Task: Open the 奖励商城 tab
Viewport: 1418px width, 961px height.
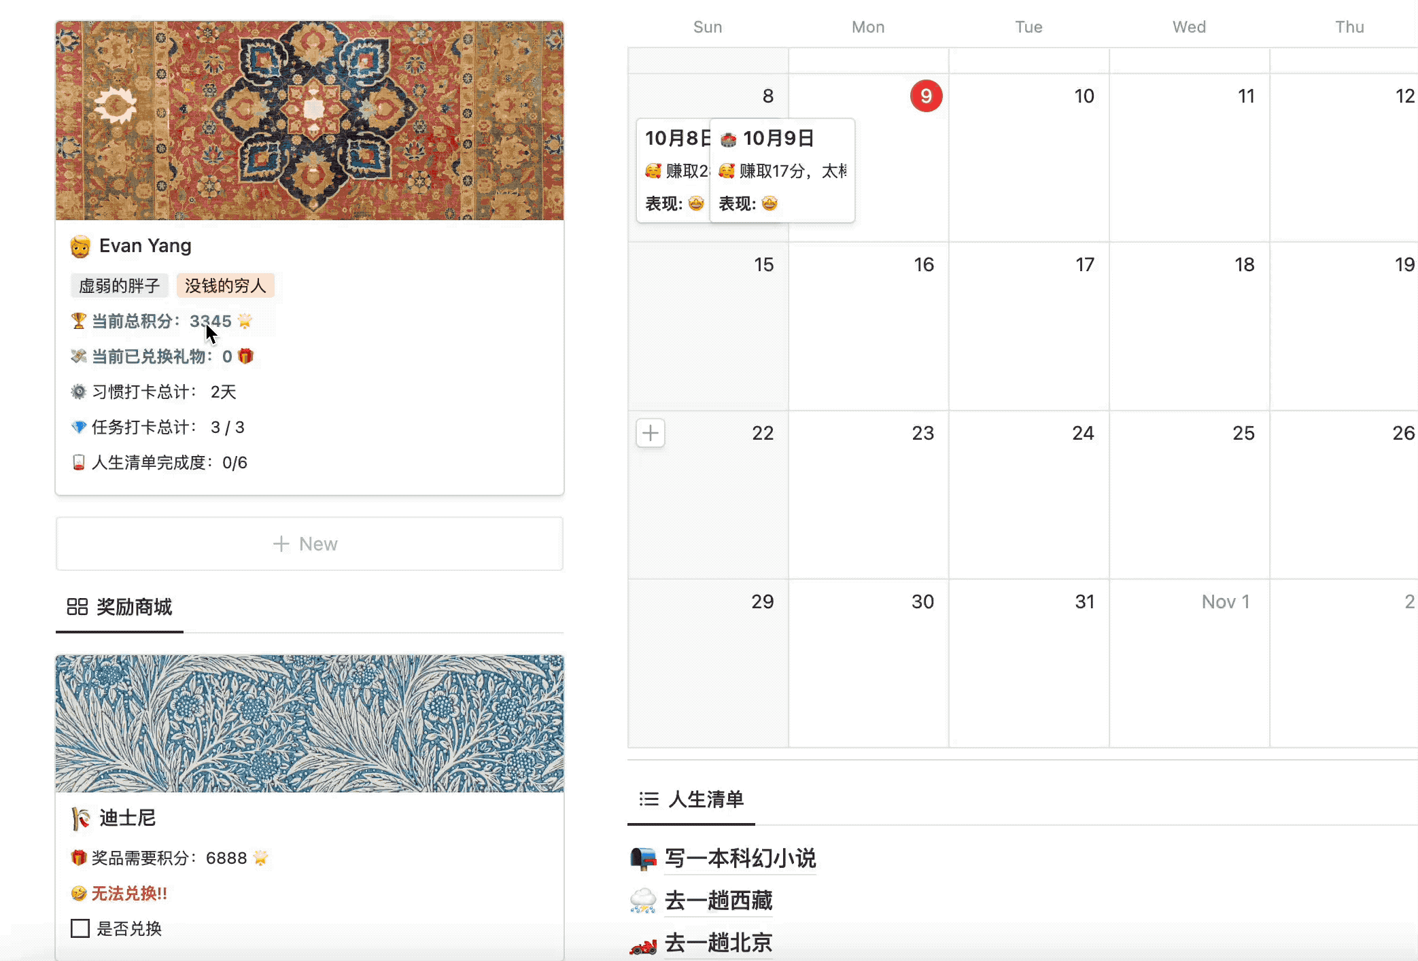Action: (133, 607)
